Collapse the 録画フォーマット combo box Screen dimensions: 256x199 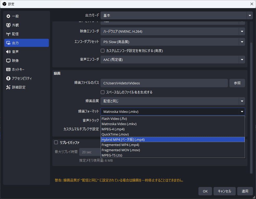tap(173, 112)
